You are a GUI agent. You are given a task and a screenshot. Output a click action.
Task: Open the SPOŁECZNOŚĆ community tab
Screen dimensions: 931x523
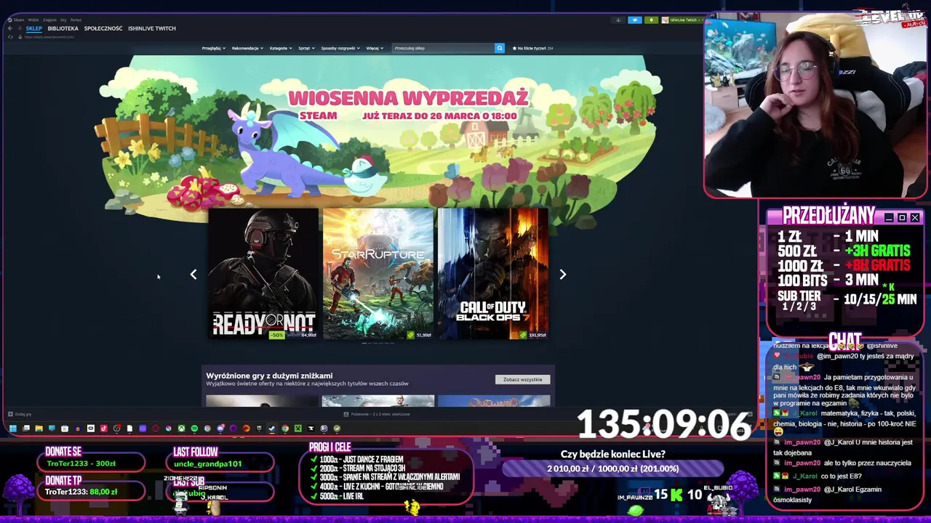(103, 28)
